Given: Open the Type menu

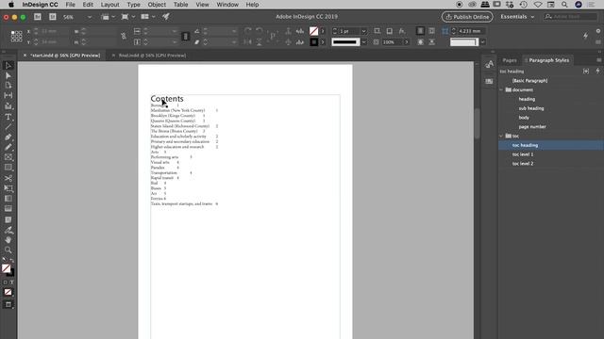Looking at the screenshot, I should (134, 5).
